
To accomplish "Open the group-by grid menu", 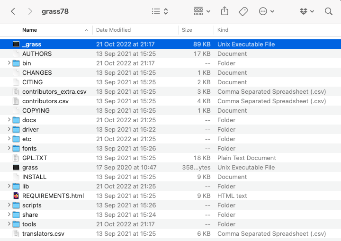I will coord(202,11).
